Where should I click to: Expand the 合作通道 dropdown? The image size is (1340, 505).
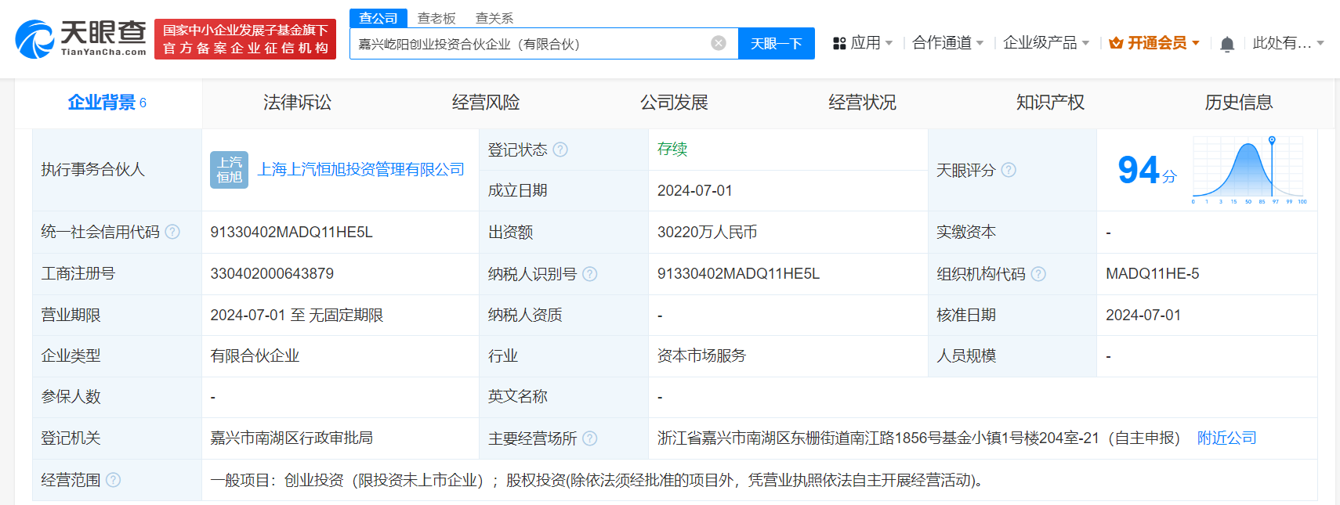(947, 43)
